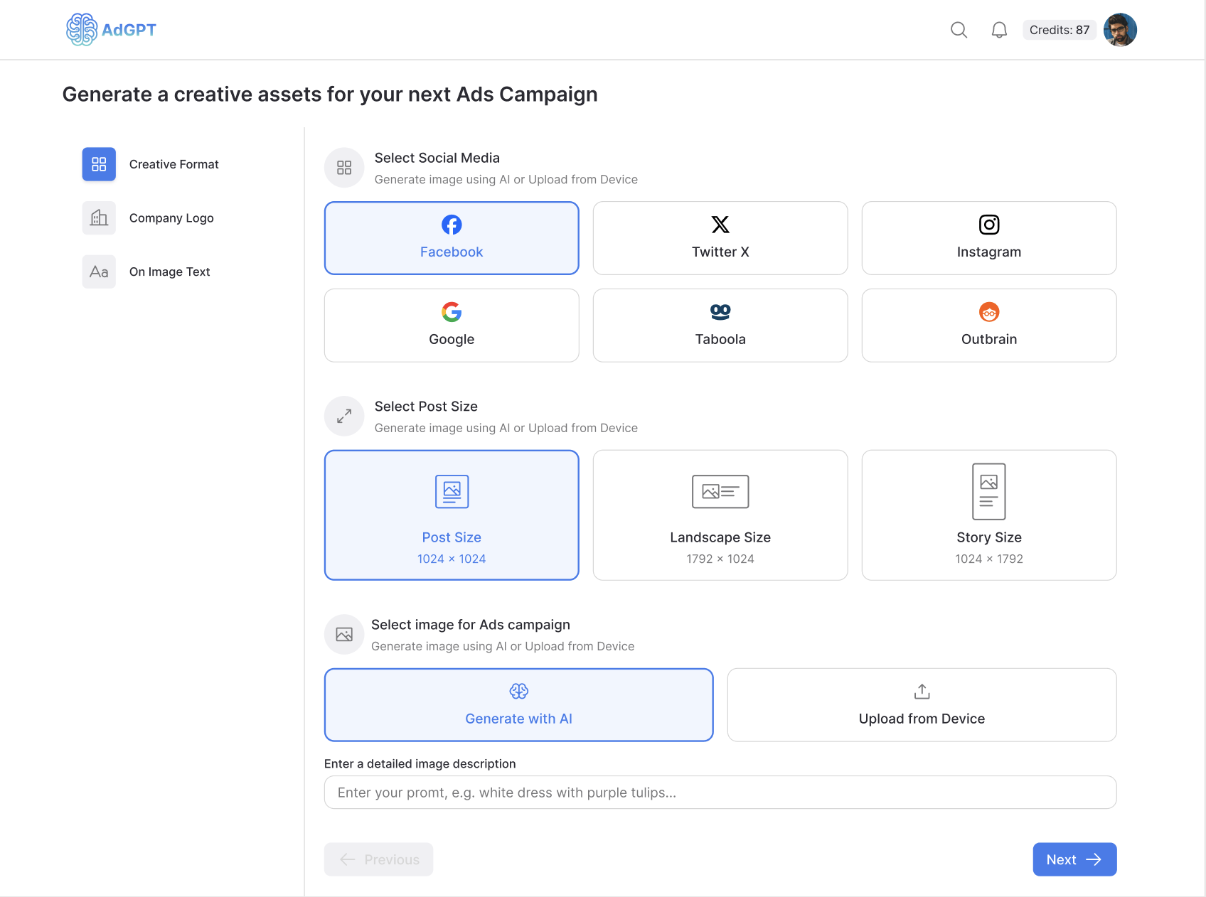Click the Company Logo building icon

(99, 218)
